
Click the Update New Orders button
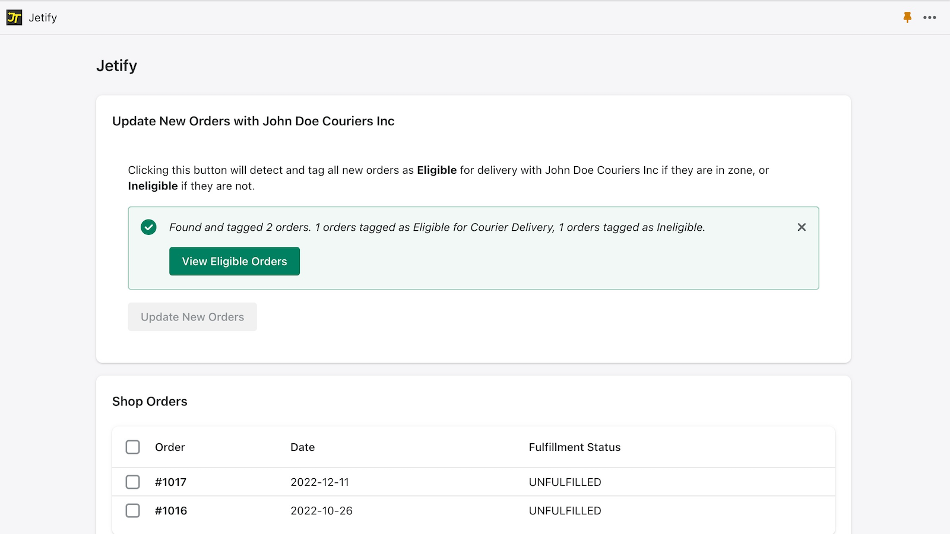click(192, 317)
